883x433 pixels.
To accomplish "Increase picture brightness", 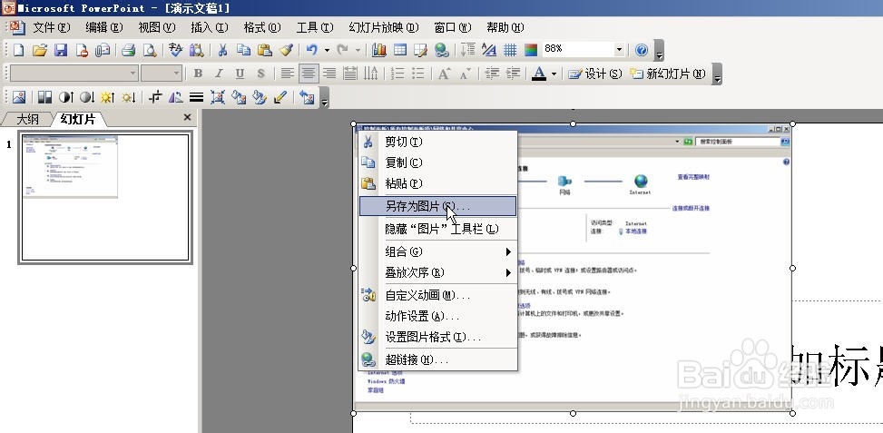I will pos(108,97).
